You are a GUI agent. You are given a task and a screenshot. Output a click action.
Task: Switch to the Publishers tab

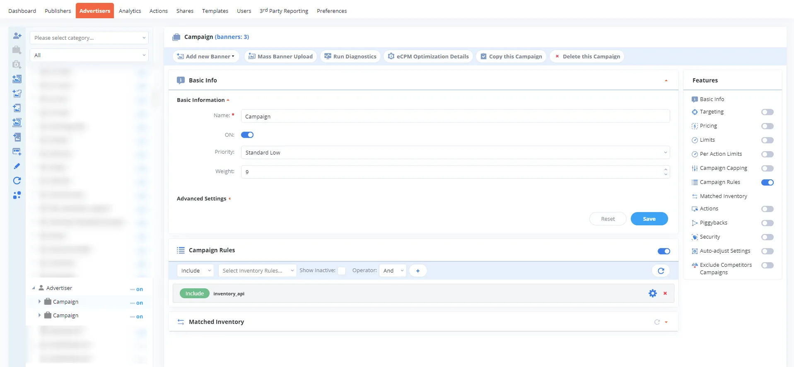58,11
